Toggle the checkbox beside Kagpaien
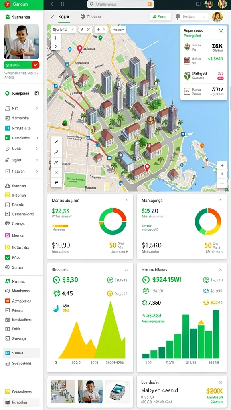This screenshot has height=410, width=231. (x=36, y=93)
